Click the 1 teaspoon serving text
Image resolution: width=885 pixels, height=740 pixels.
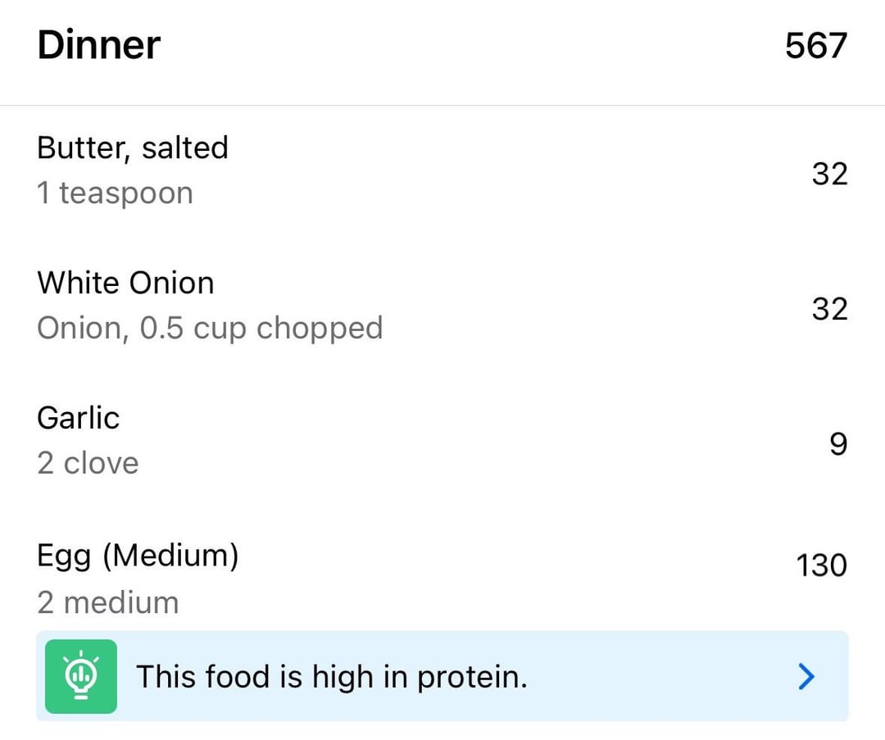(x=116, y=193)
